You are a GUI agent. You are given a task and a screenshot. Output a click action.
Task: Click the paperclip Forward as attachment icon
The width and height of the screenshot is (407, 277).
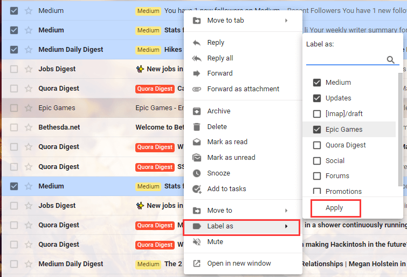coord(196,89)
